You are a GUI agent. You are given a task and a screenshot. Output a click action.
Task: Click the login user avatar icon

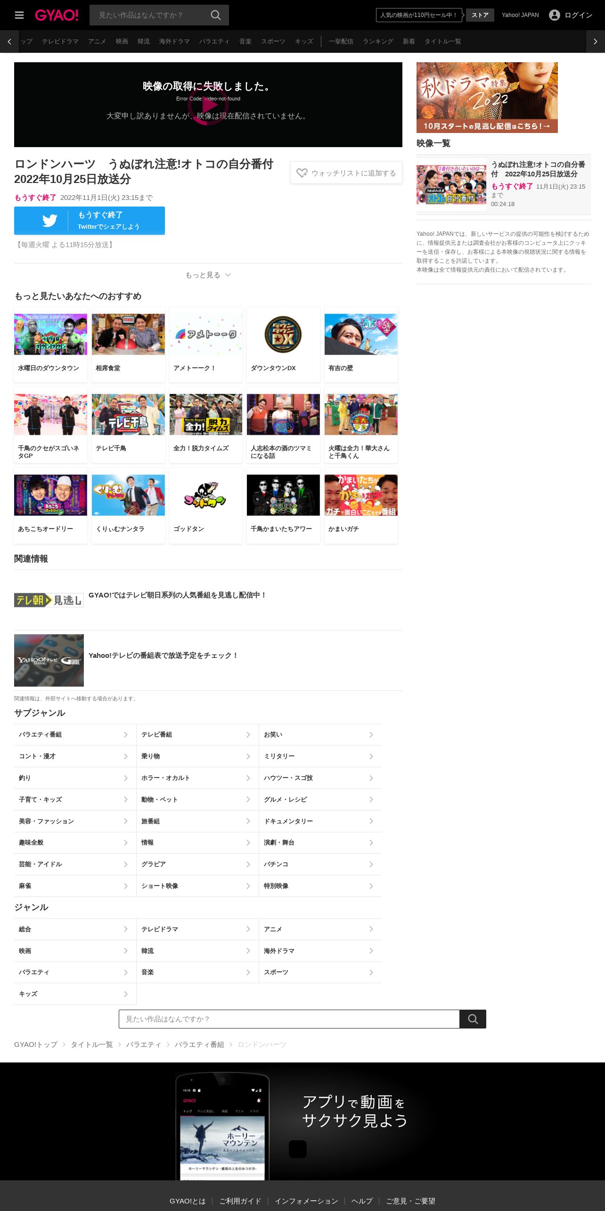(x=555, y=15)
